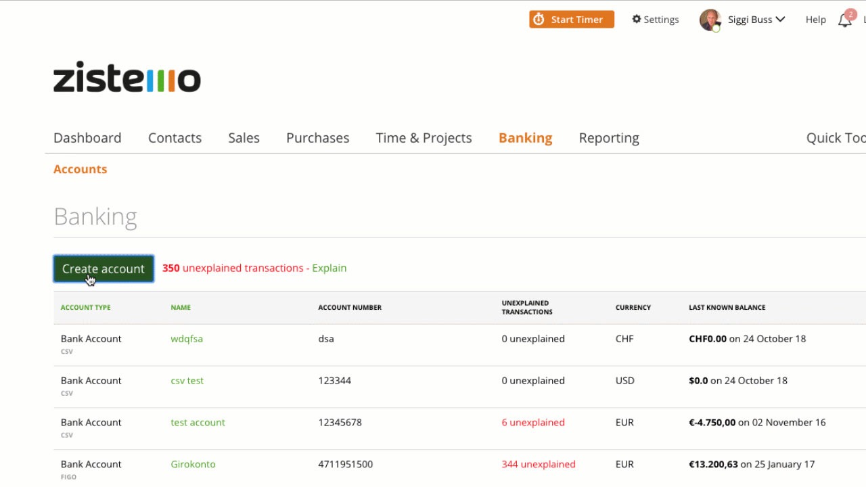Viewport: 866px width, 487px height.
Task: Open the test account link
Action: (198, 423)
